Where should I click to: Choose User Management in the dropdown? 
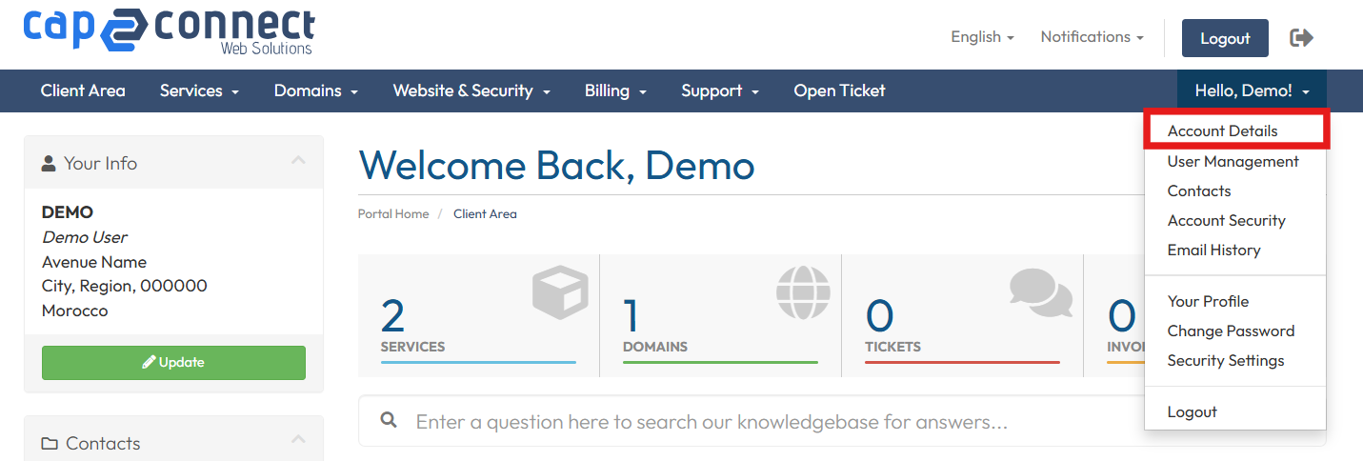(1233, 162)
